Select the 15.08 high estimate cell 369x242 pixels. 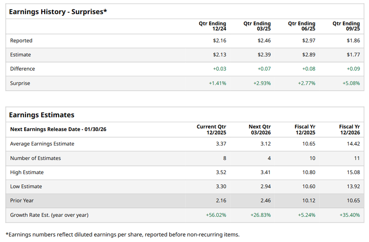[353, 172]
